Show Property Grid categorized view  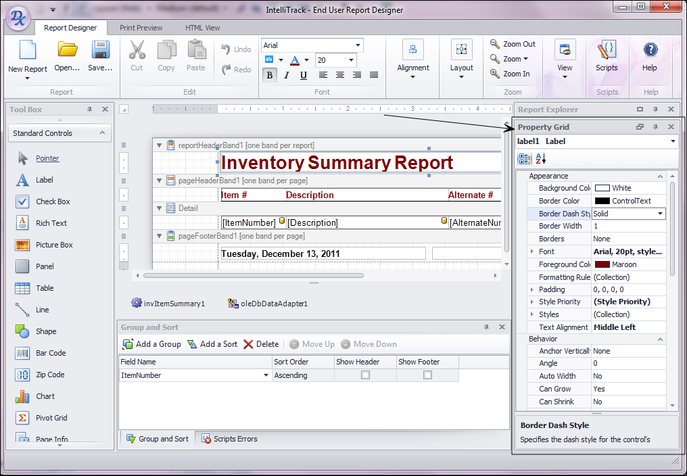pos(525,159)
